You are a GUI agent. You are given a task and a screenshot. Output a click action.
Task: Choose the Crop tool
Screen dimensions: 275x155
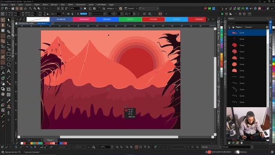pyautogui.click(x=9, y=31)
